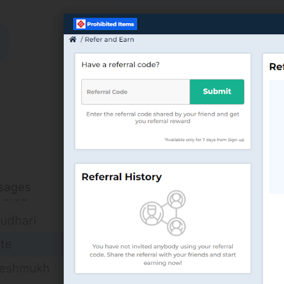Image resolution: width=284 pixels, height=284 pixels.
Task: Select the highlighted 'te' row in sidebar
Action: point(32,244)
